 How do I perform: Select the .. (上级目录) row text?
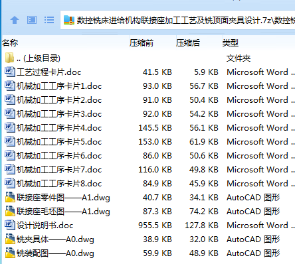pyautogui.click(x=39, y=58)
